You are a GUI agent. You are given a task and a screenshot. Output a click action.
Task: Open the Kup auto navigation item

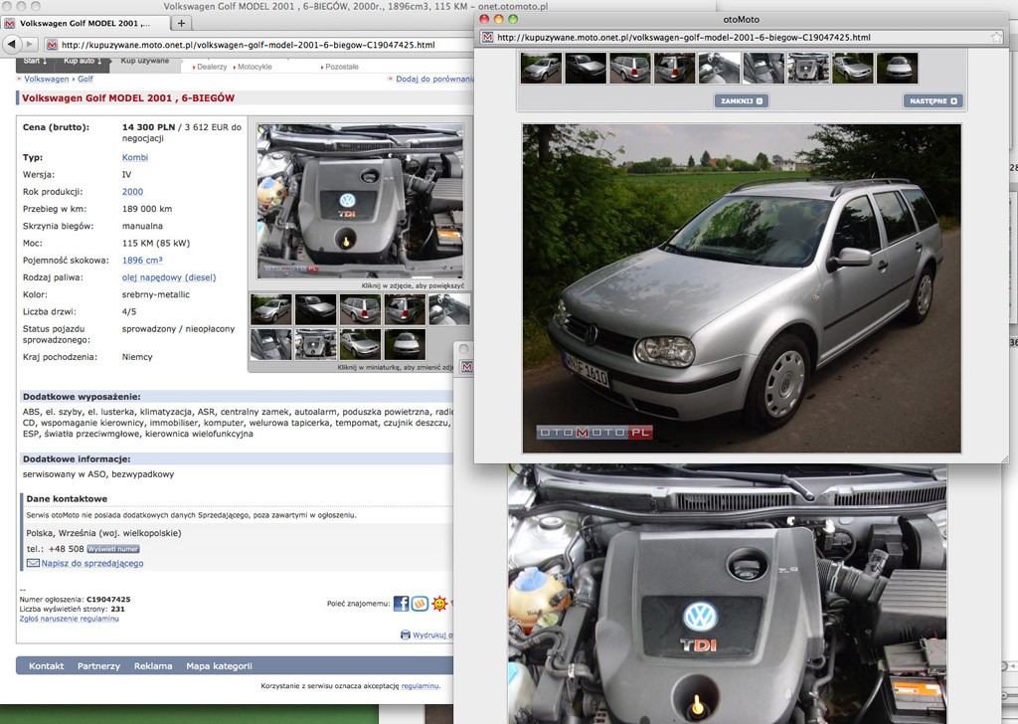pyautogui.click(x=83, y=61)
